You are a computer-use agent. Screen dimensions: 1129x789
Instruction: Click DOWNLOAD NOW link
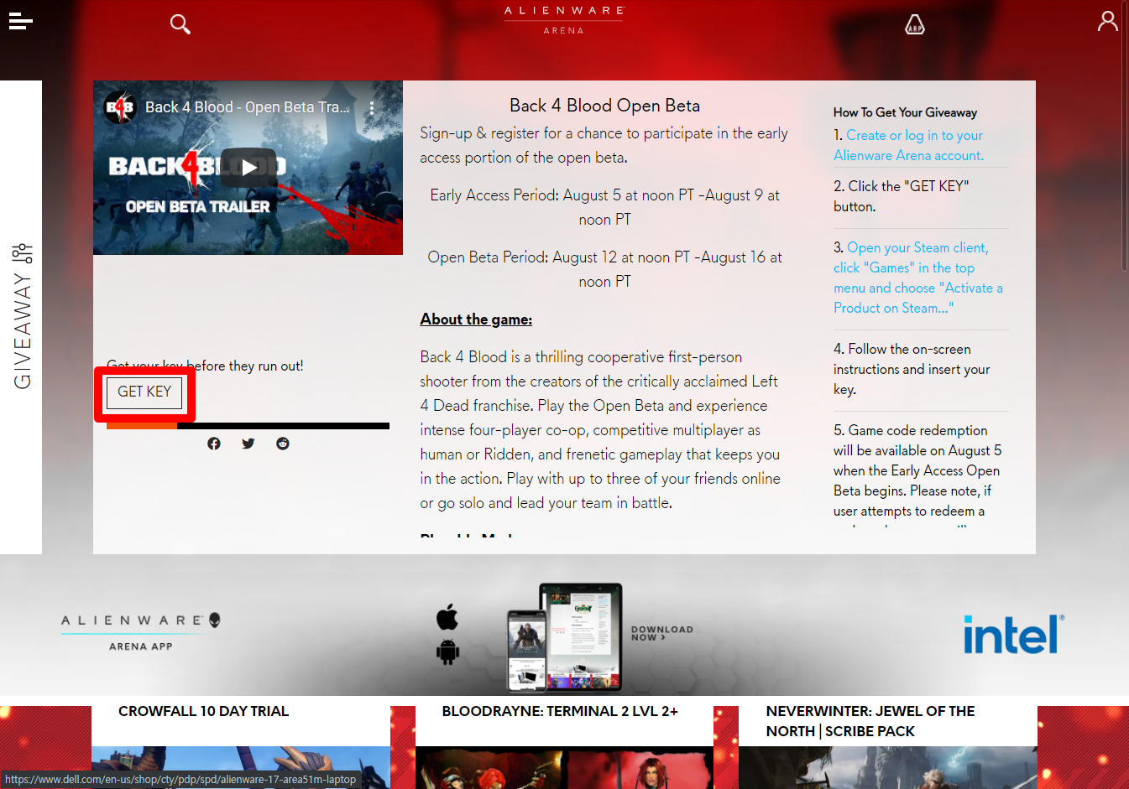click(x=662, y=633)
